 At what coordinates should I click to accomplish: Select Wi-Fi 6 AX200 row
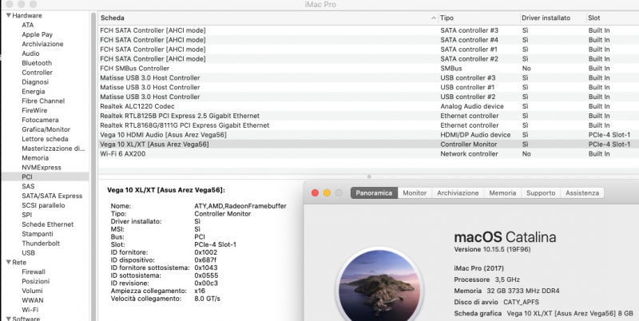pos(368,154)
